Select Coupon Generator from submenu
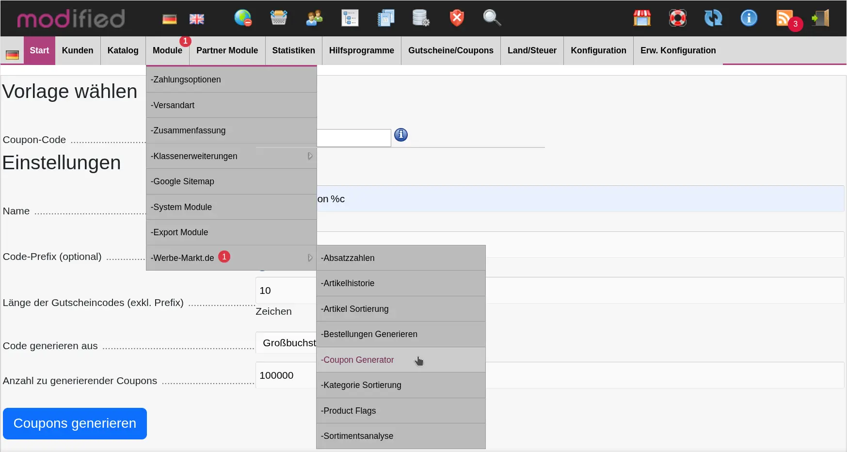Screen dimensions: 847x452 358,360
